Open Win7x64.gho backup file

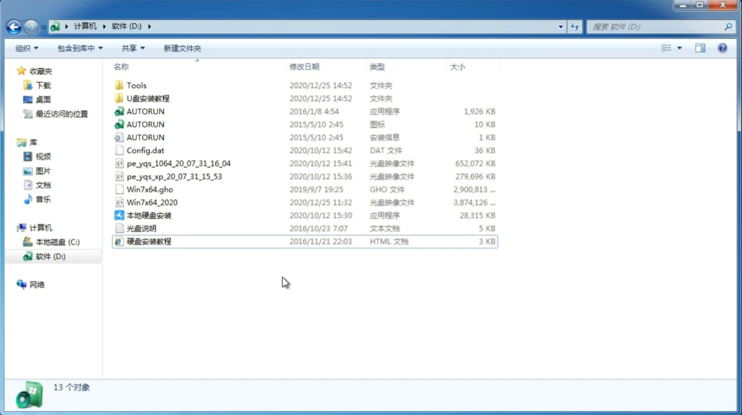[x=150, y=189]
